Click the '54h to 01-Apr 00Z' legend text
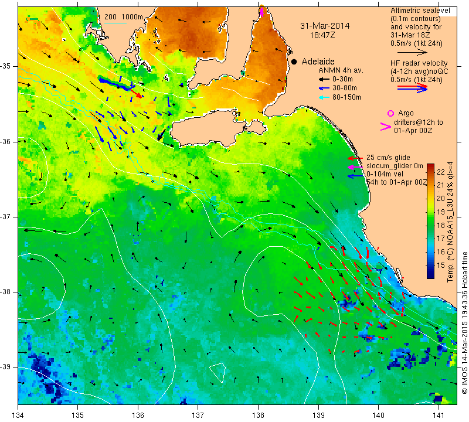The width and height of the screenshot is (469, 422). (x=397, y=182)
